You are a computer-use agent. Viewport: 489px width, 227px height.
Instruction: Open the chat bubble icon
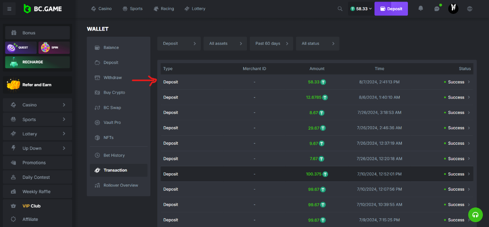tap(437, 9)
